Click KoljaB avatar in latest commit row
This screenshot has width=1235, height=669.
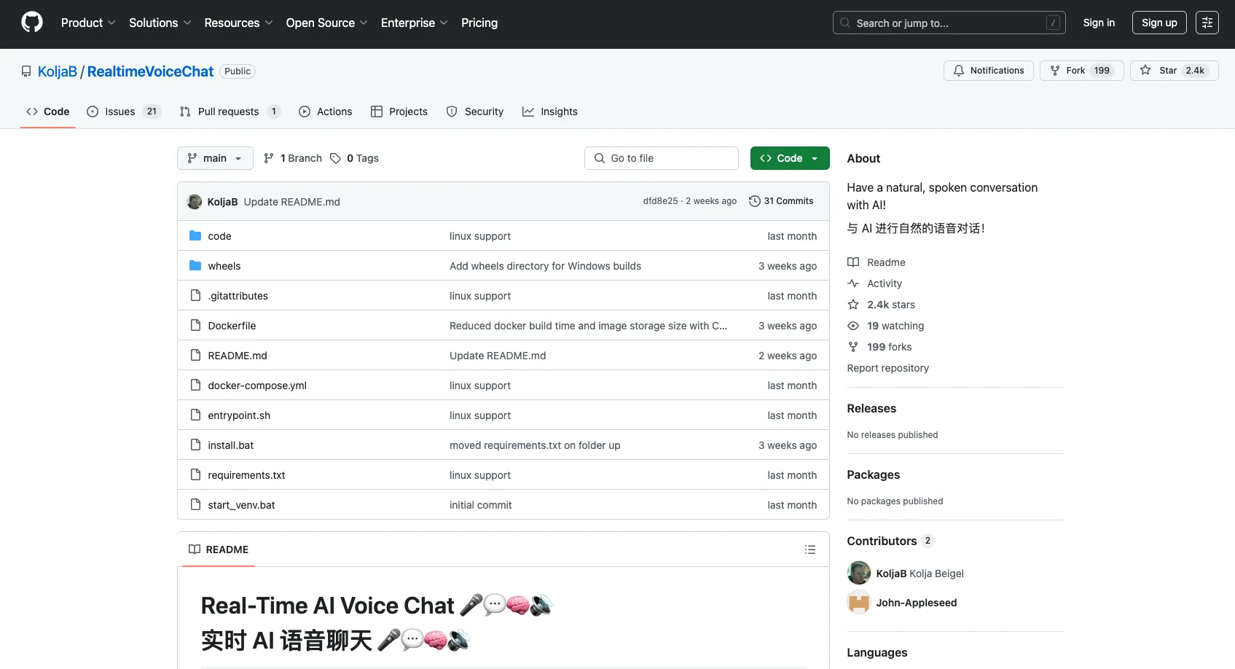(x=195, y=202)
